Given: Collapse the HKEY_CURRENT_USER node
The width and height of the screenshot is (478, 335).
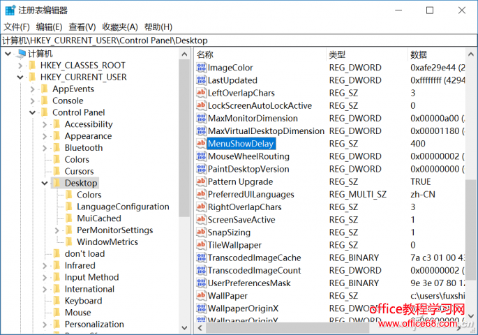Looking at the screenshot, I should [20, 77].
